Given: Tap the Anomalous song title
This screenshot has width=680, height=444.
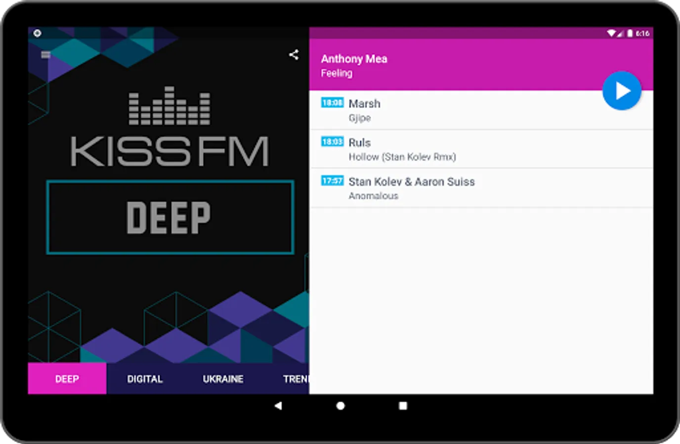Looking at the screenshot, I should [x=373, y=196].
